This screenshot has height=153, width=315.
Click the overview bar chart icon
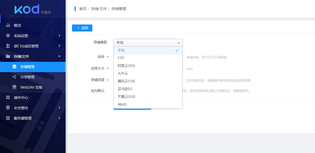click(x=8, y=25)
